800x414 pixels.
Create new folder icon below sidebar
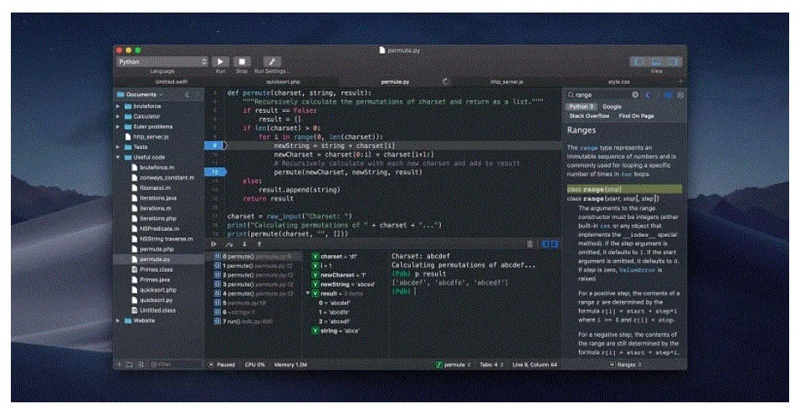point(130,365)
